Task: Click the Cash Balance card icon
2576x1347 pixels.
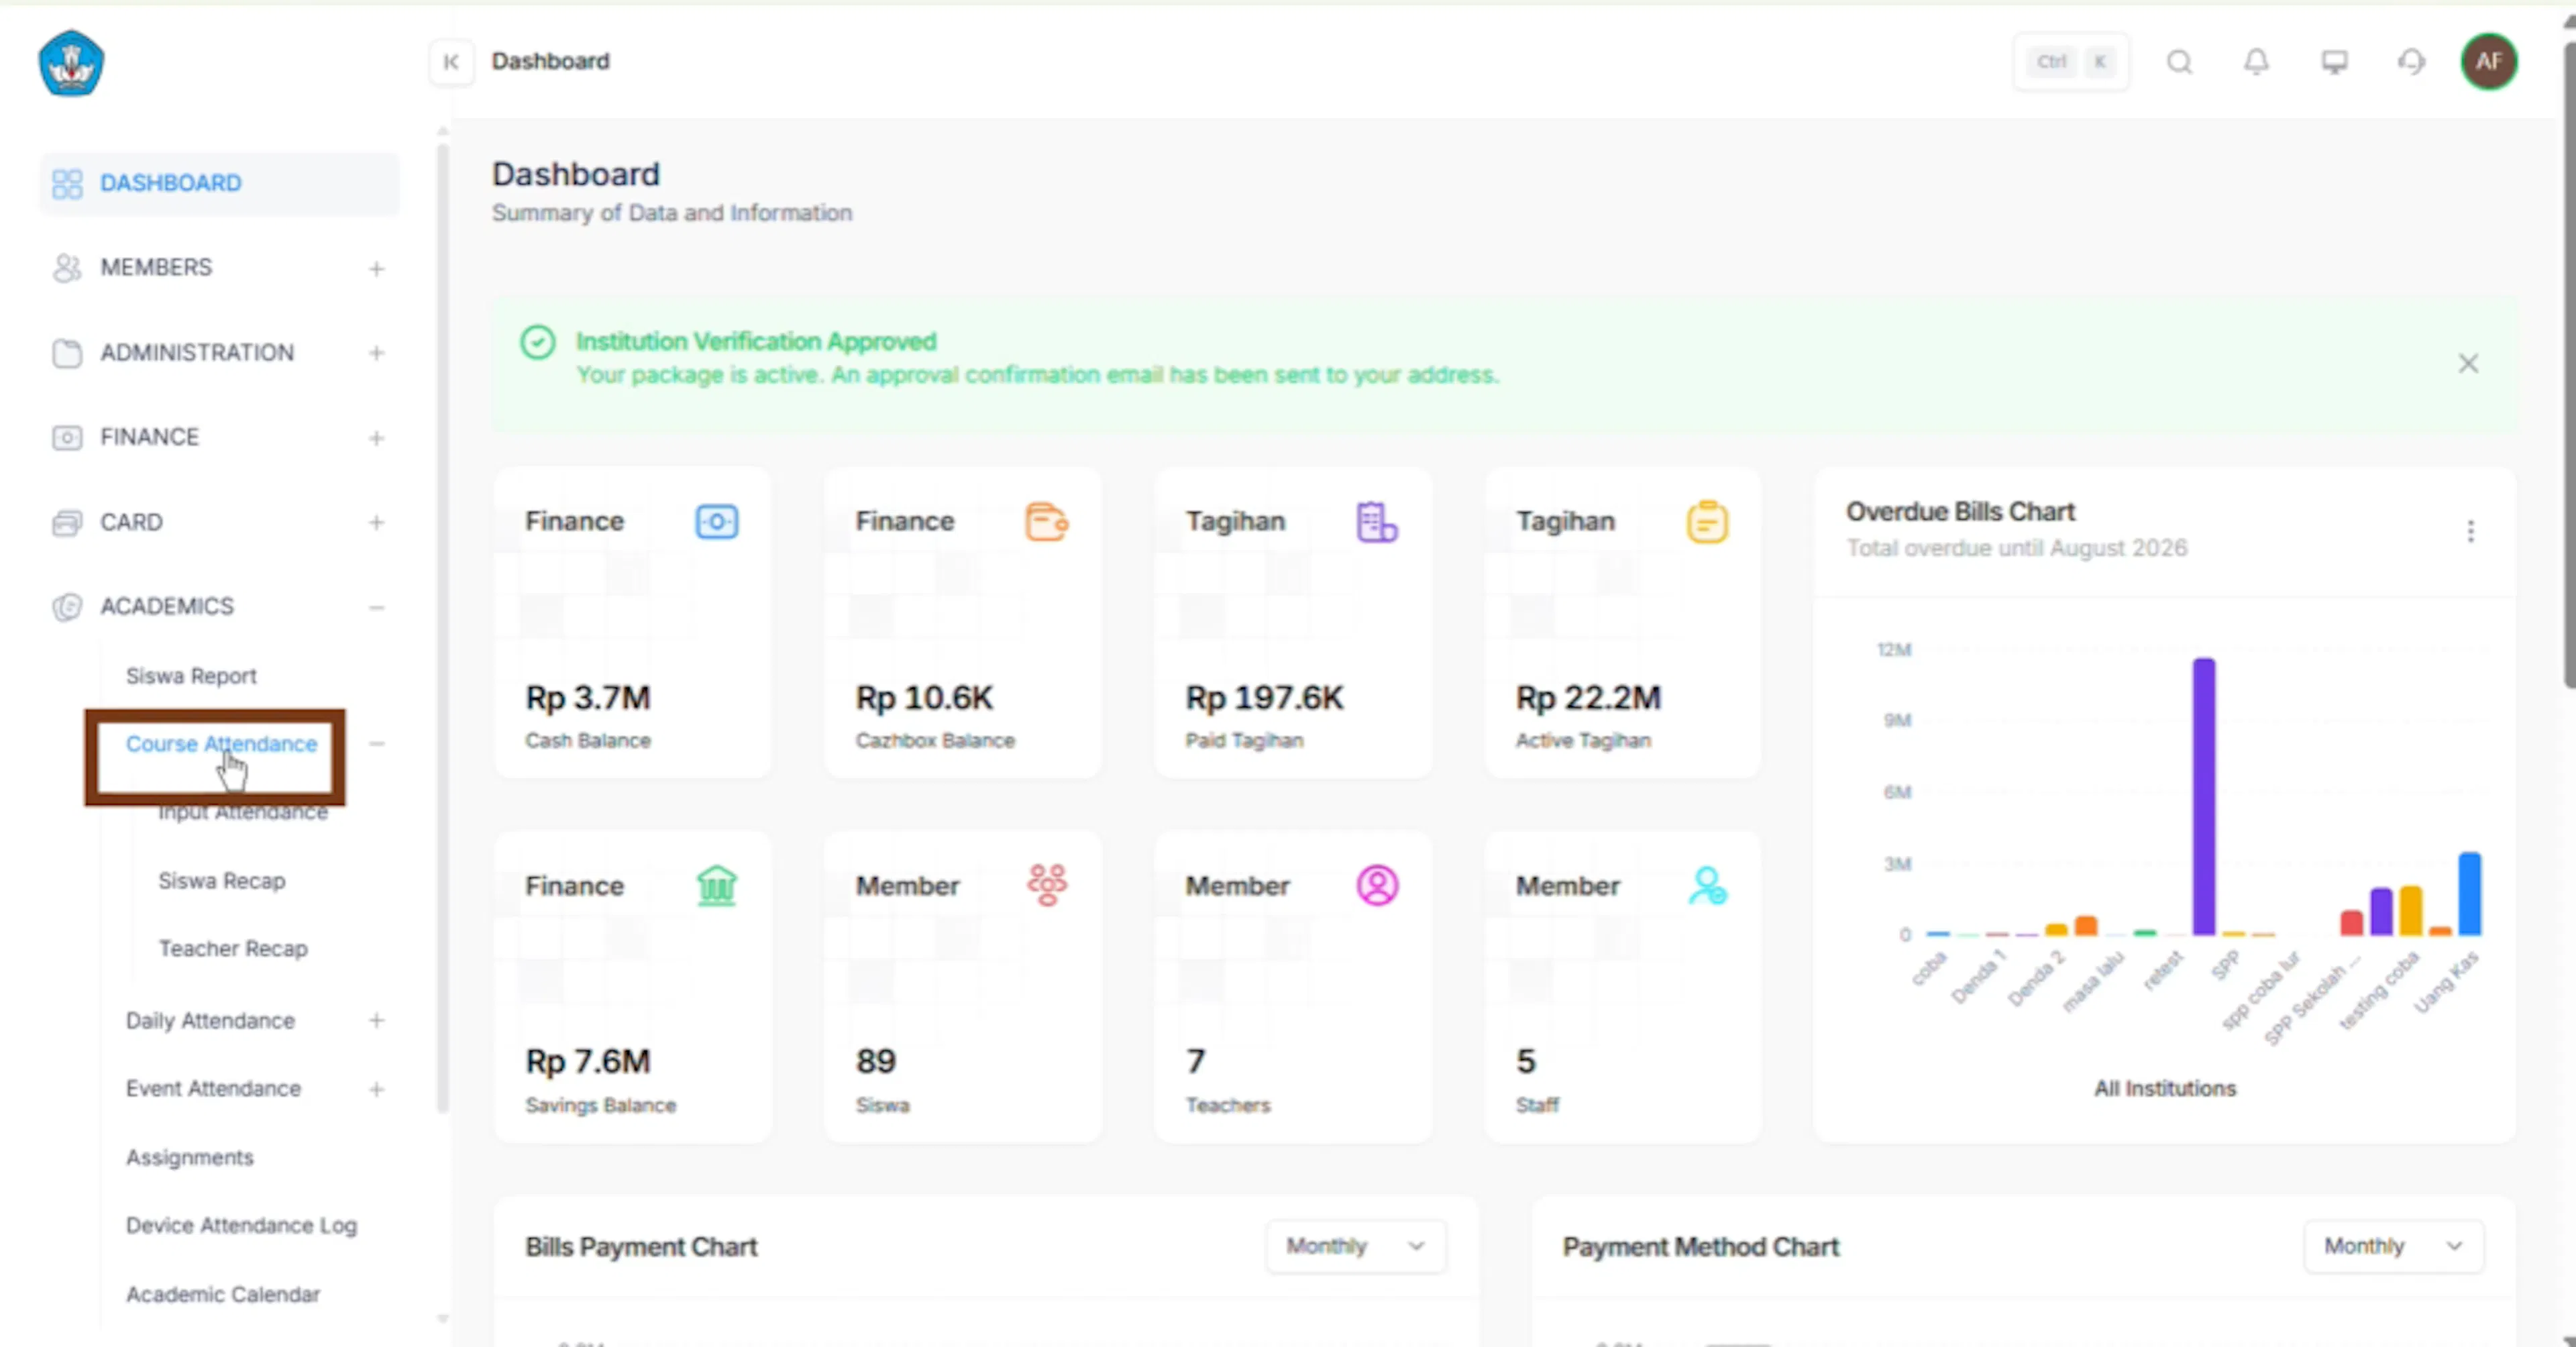Action: 716,521
